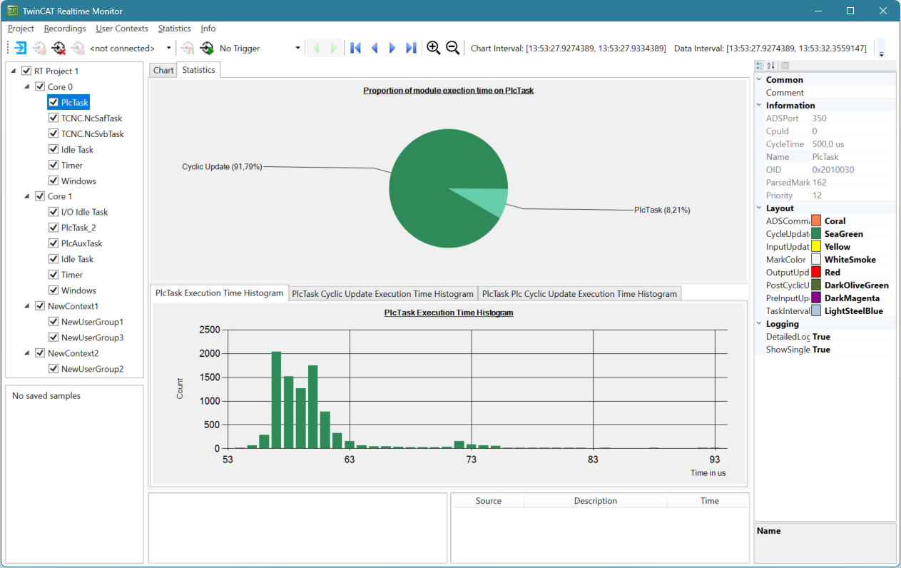Open the No Trigger dropdown
The height and width of the screenshot is (568, 901).
297,49
